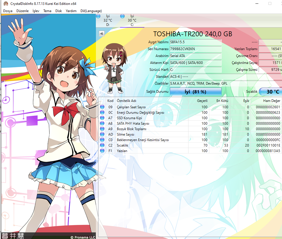Click the Özellikler field S.M.A.R.T., NCQ
This screenshot has width=282, height=239.
coord(226,84)
